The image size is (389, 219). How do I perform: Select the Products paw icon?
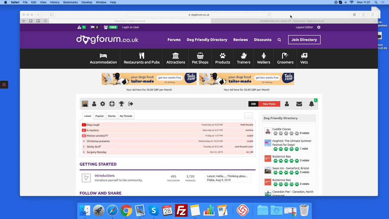coord(223,56)
